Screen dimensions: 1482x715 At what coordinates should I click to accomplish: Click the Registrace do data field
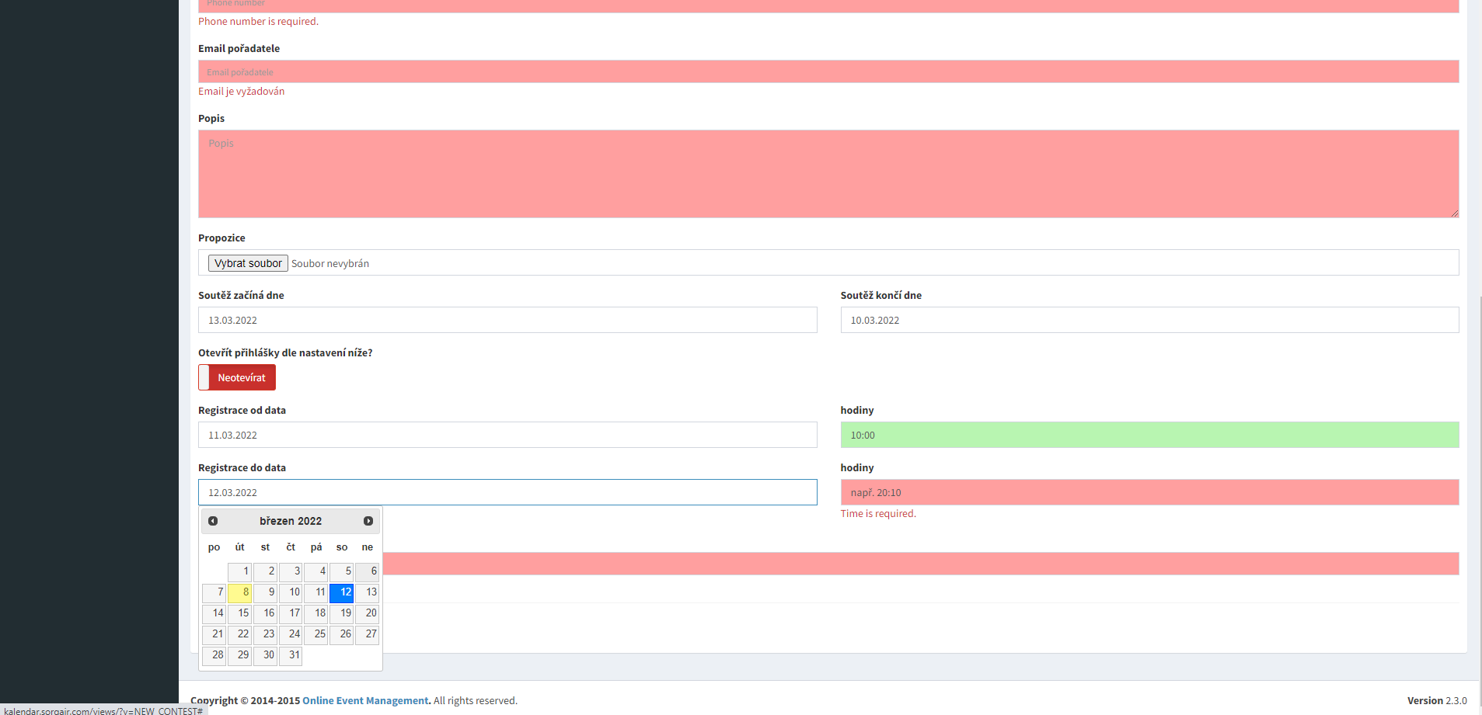pos(507,492)
